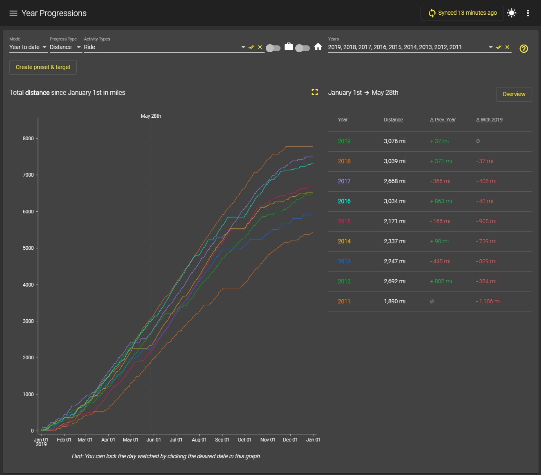Switch theme using the sun icon
Image resolution: width=541 pixels, height=475 pixels.
point(512,13)
